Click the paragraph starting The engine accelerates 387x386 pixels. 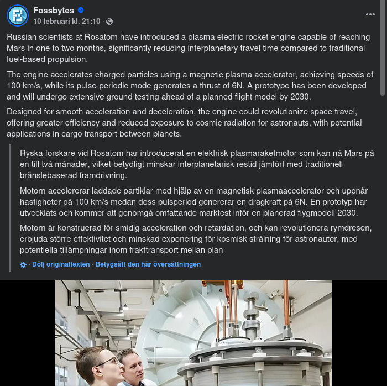[190, 86]
